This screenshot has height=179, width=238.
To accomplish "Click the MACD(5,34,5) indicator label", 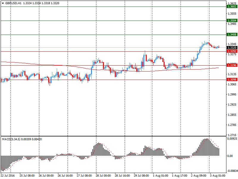I will [11, 139].
